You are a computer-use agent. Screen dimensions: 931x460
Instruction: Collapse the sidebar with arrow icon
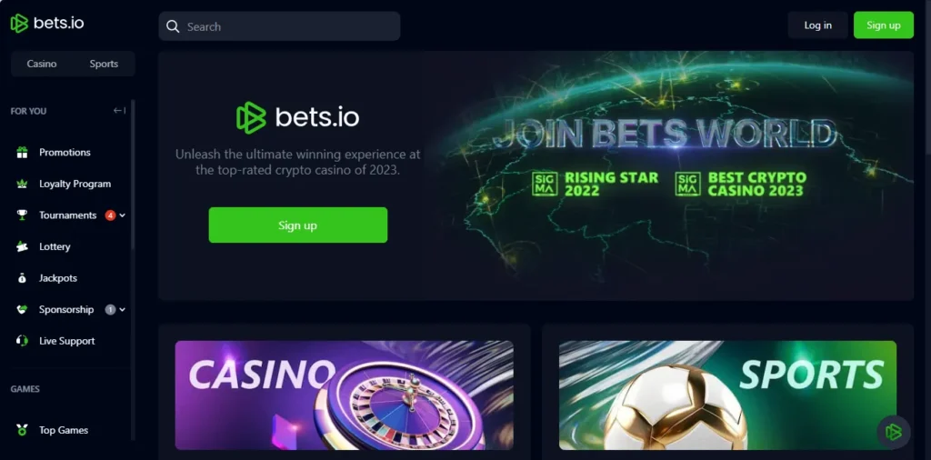[x=119, y=110]
